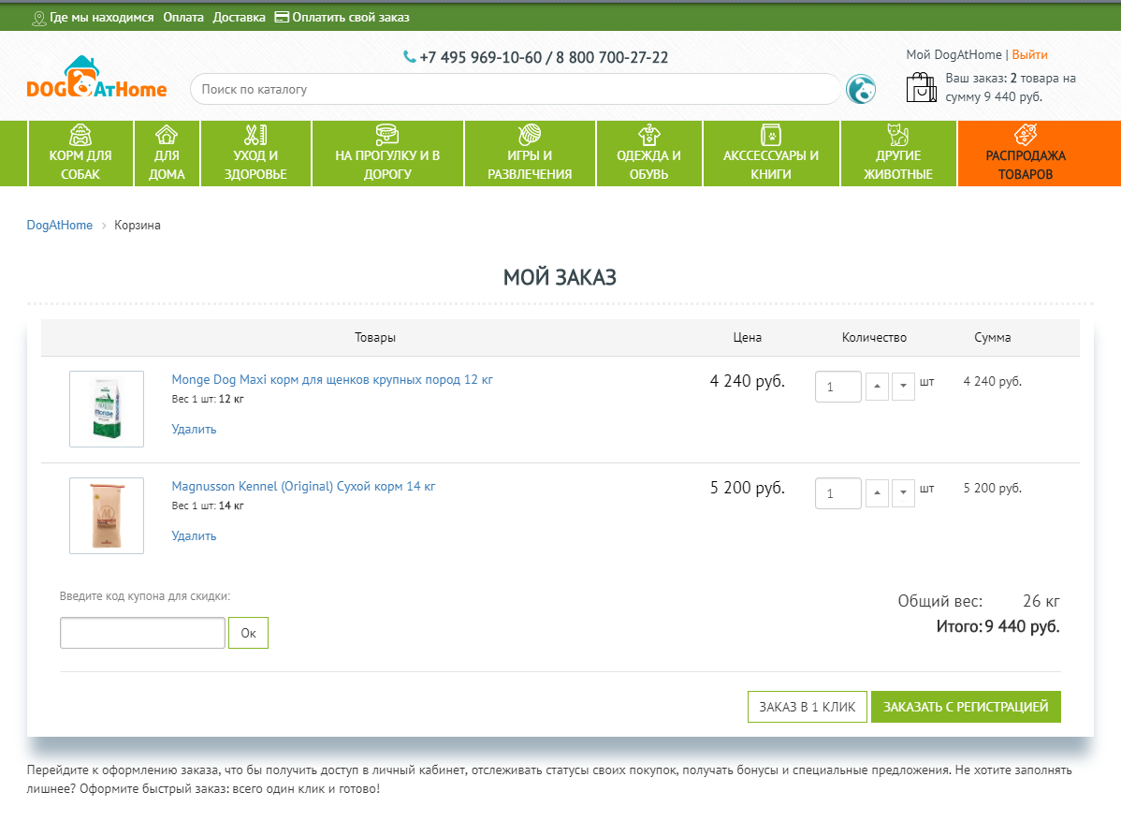This screenshot has width=1121, height=821.
Task: Apply coupon with Ок button
Action: (x=248, y=633)
